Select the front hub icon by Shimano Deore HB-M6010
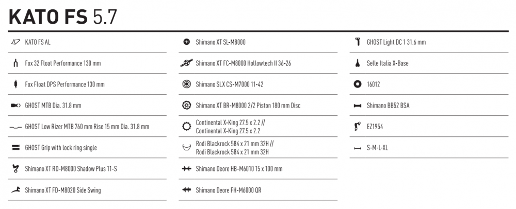Image resolution: width=516 pixels, height=209 pixels. point(187,169)
